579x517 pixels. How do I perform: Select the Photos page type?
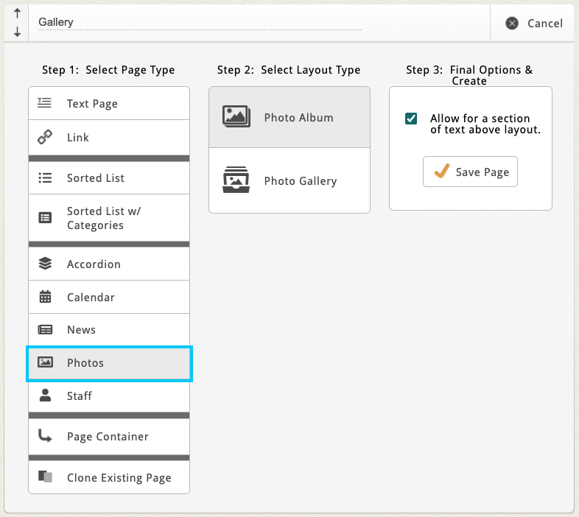coord(109,363)
